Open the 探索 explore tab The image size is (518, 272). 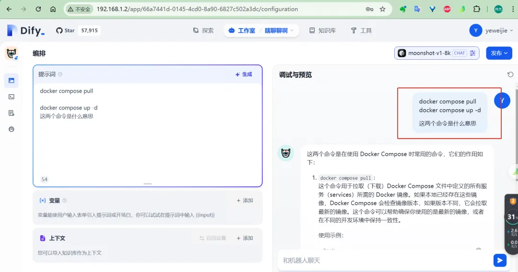coord(203,31)
